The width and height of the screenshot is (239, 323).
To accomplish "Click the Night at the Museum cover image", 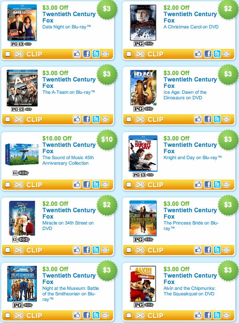I will 22,284.
